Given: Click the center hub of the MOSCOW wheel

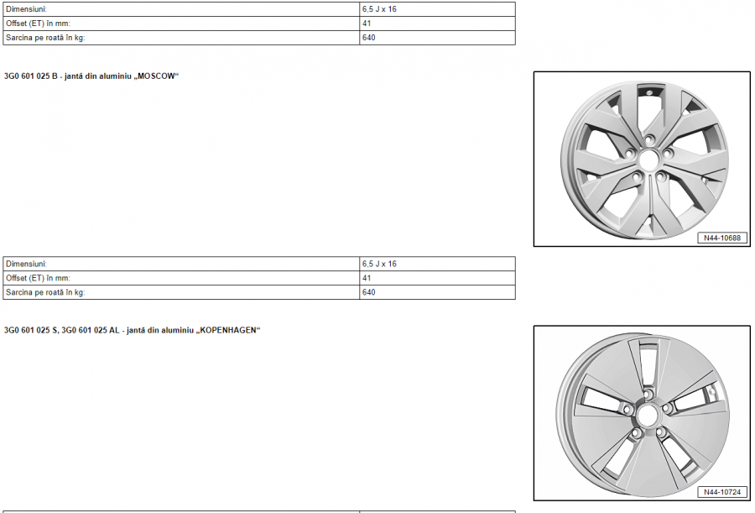Looking at the screenshot, I should 648,160.
